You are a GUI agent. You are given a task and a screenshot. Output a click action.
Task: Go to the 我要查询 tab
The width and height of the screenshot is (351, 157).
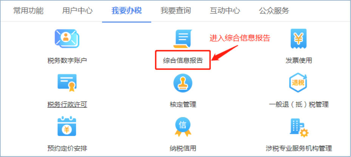[x=176, y=11]
